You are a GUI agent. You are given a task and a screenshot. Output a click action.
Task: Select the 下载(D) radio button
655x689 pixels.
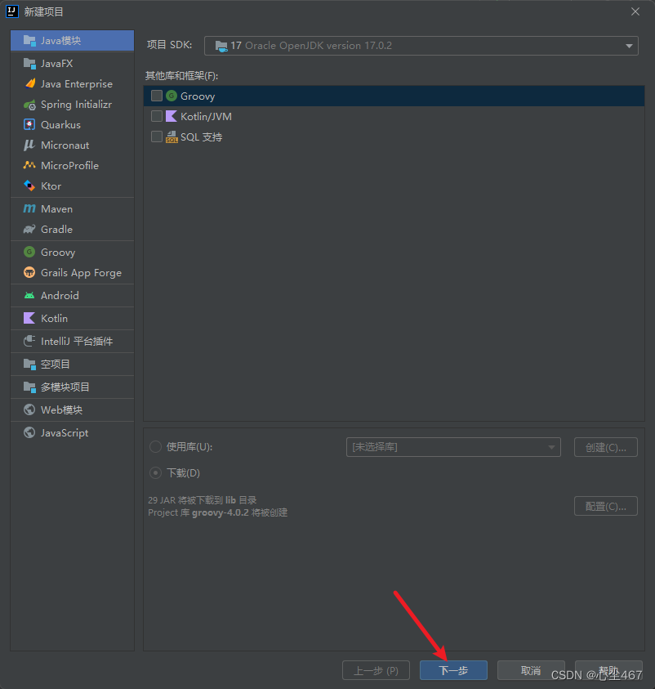(x=155, y=472)
